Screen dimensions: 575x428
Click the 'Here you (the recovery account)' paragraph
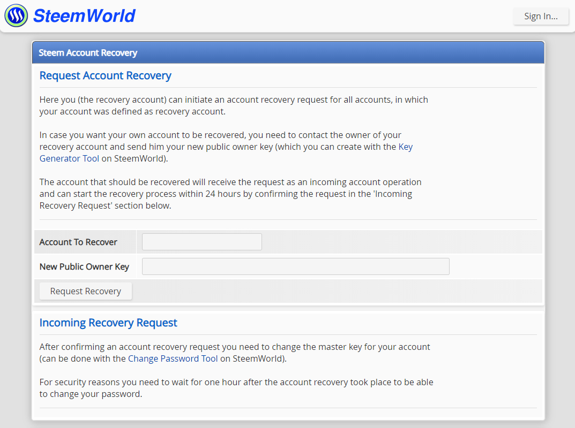pyautogui.click(x=234, y=105)
